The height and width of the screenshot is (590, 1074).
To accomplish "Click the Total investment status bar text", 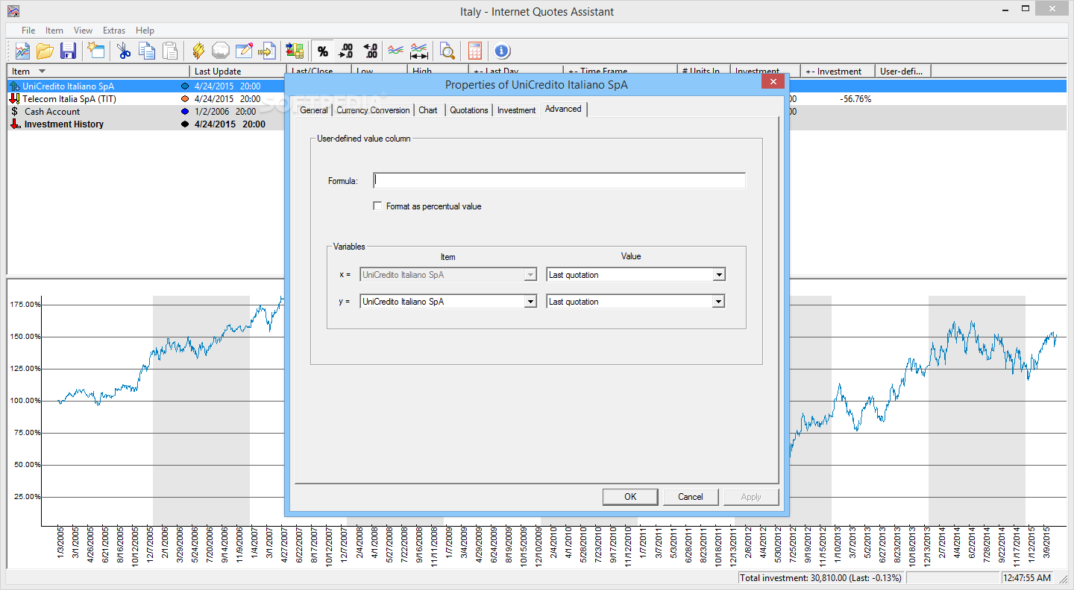I will [x=820, y=577].
